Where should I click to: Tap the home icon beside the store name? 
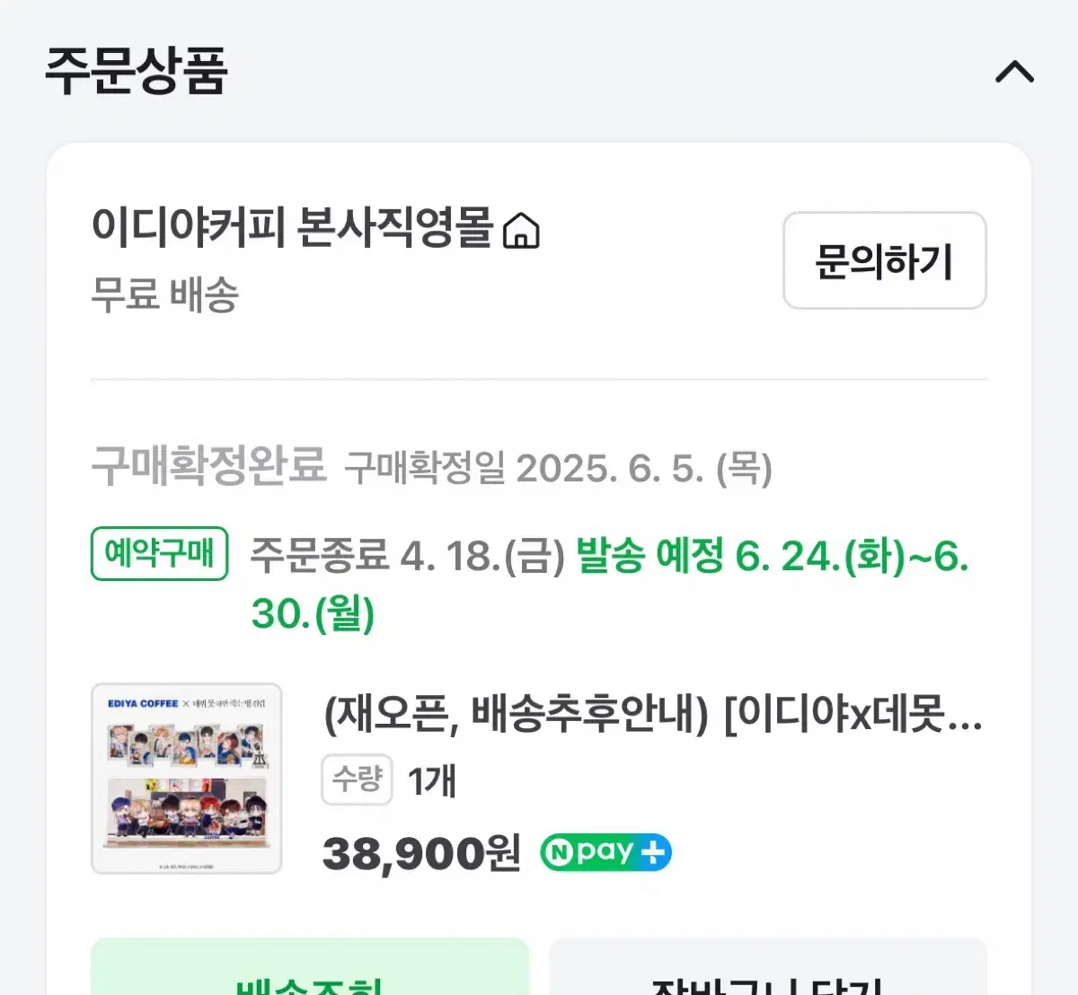coord(521,231)
